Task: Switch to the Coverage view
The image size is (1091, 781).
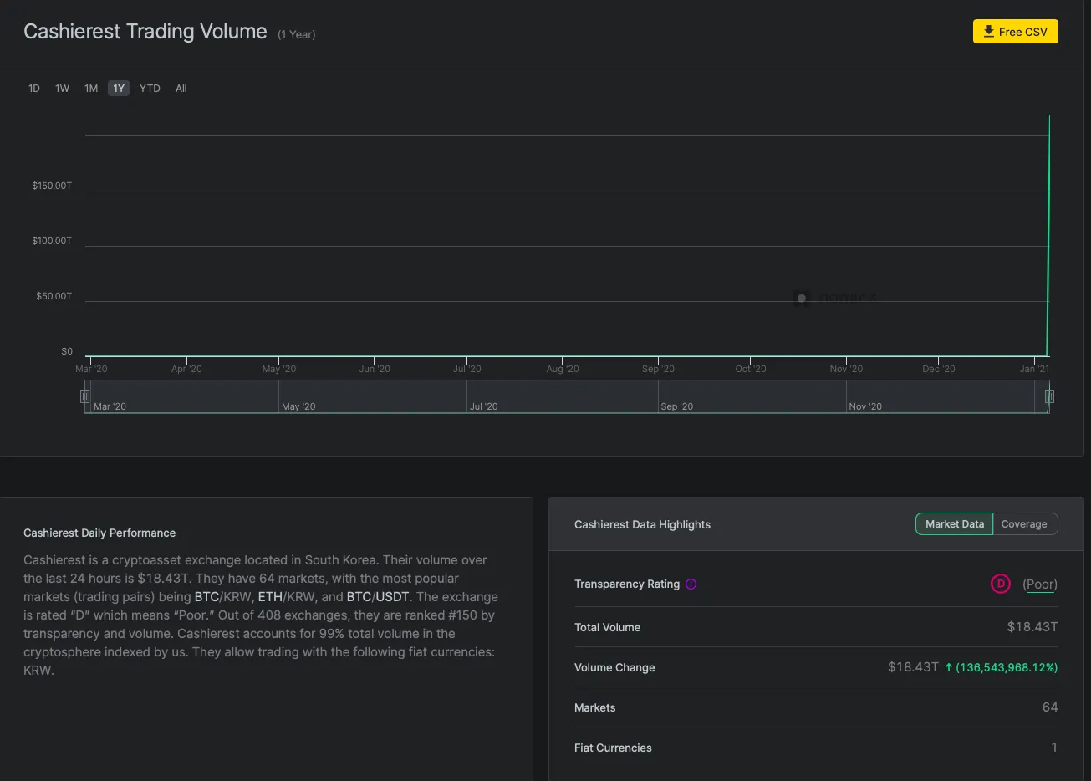Action: pos(1024,524)
